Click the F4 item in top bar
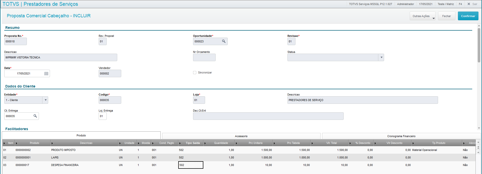482x174 pixels. 460,4
